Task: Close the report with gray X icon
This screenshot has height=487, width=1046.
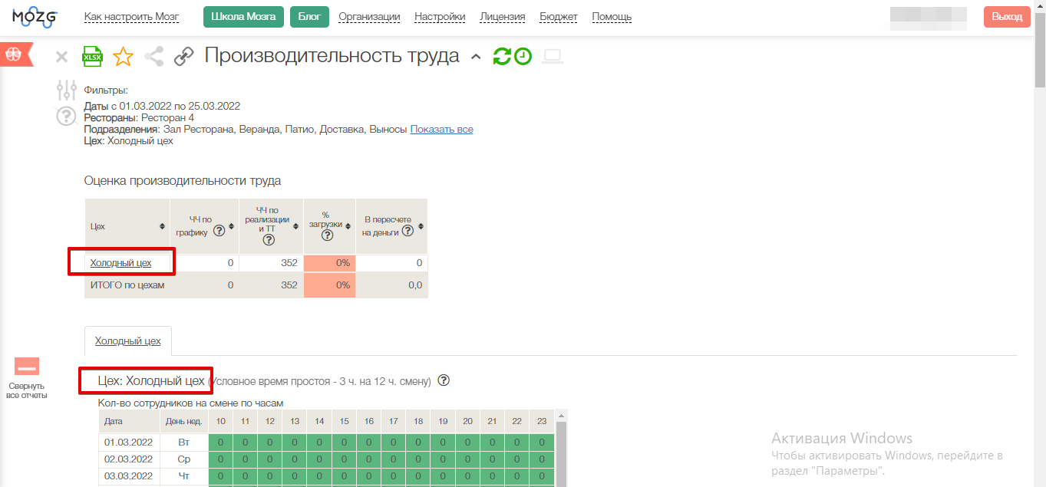Action: (62, 57)
